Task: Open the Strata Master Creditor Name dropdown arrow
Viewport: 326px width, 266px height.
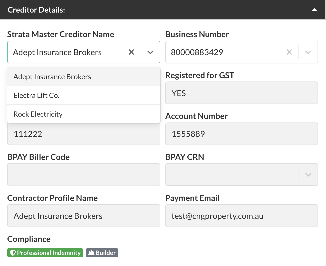Action: pos(150,52)
